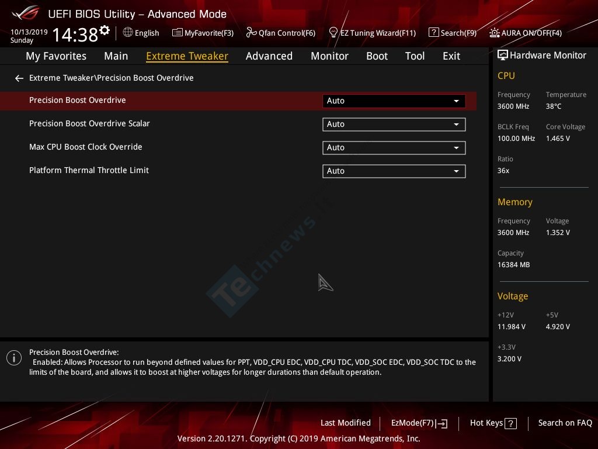This screenshot has height=449, width=598.
Task: Open Search on FAQ link
Action: [x=565, y=423]
